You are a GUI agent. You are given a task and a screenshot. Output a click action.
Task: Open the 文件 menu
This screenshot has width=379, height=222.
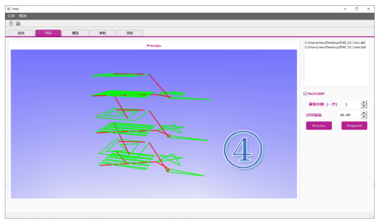(11, 16)
